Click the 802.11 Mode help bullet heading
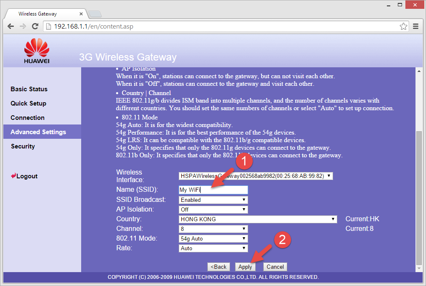 pyautogui.click(x=140, y=117)
